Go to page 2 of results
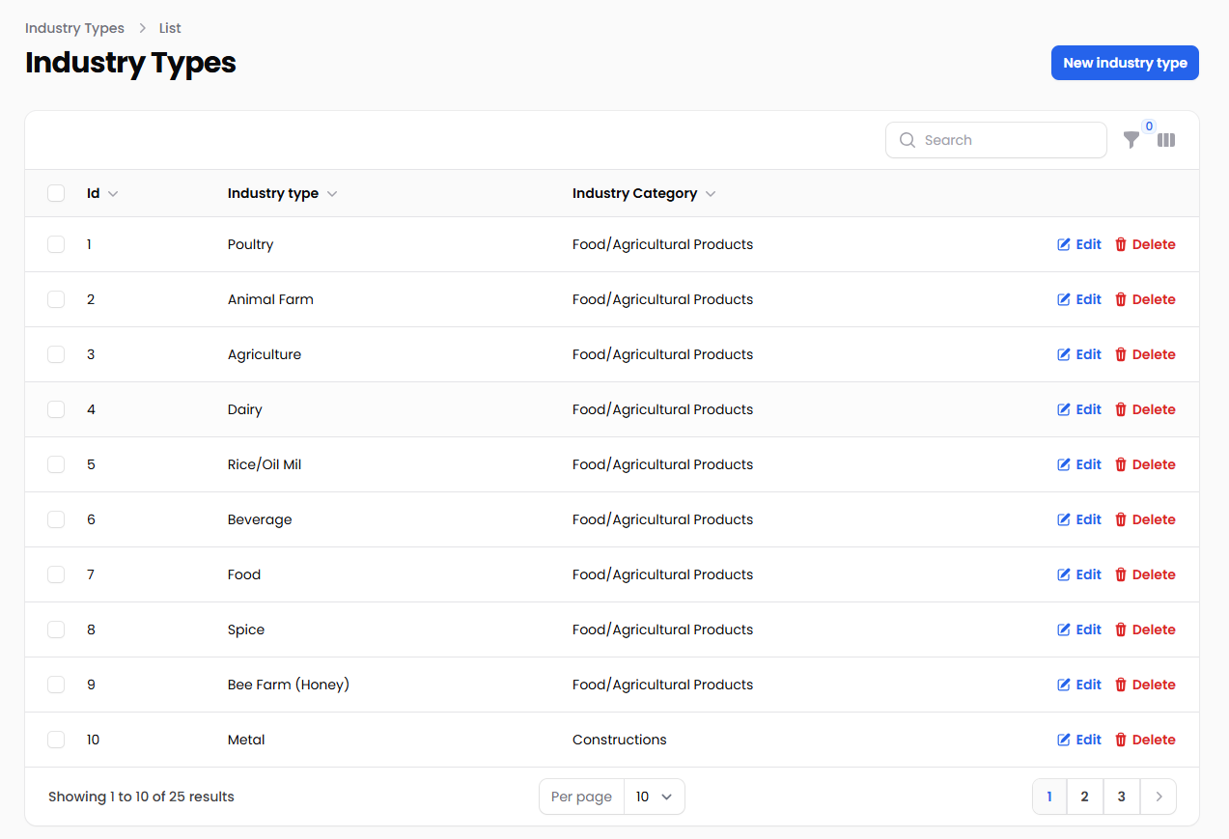Image resolution: width=1229 pixels, height=839 pixels. (x=1085, y=797)
